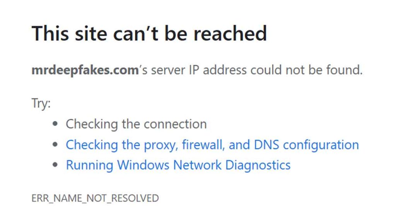The height and width of the screenshot is (222, 396).
Task: Click the word "Windows" in the diagnostics link
Action: [143, 165]
